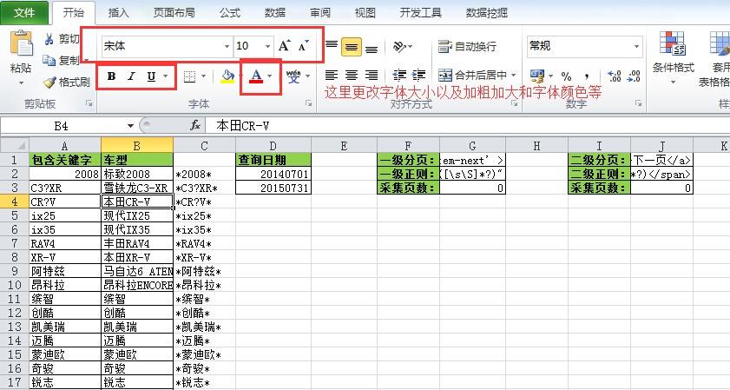The image size is (730, 390).
Task: Click the phonetic guide wén icon
Action: 293,76
